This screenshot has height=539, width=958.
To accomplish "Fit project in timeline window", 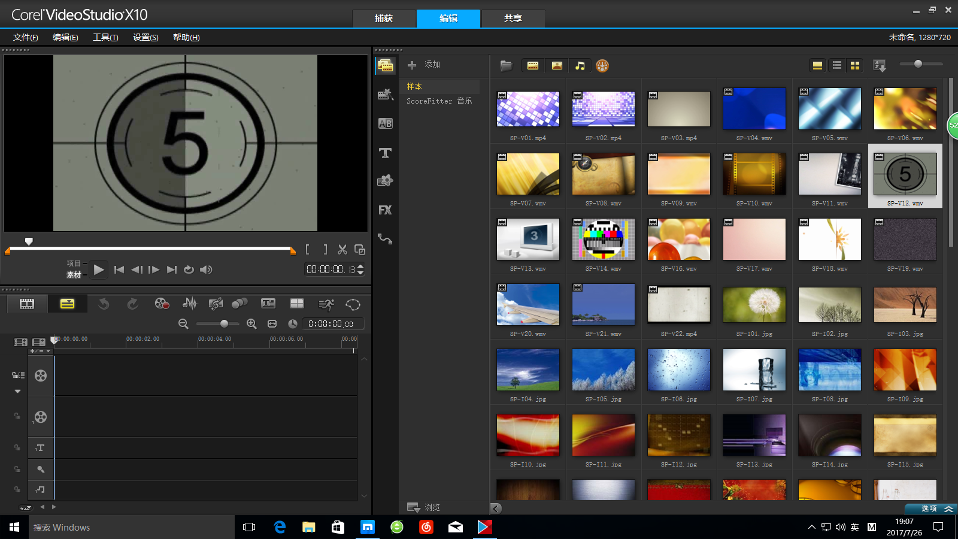I will (272, 323).
